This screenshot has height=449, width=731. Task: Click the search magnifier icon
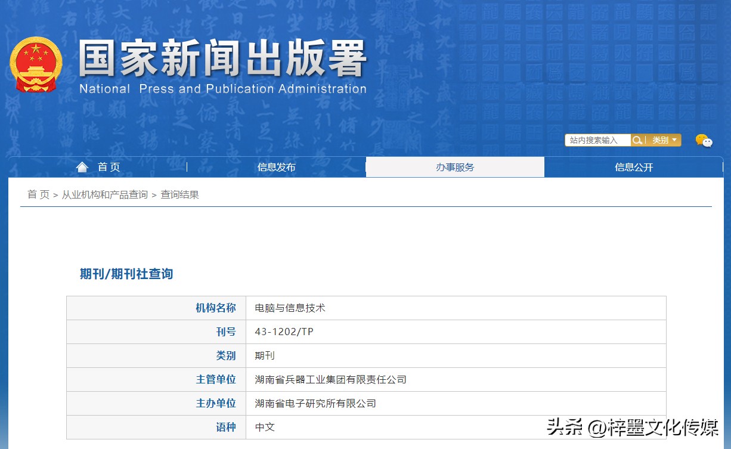637,140
